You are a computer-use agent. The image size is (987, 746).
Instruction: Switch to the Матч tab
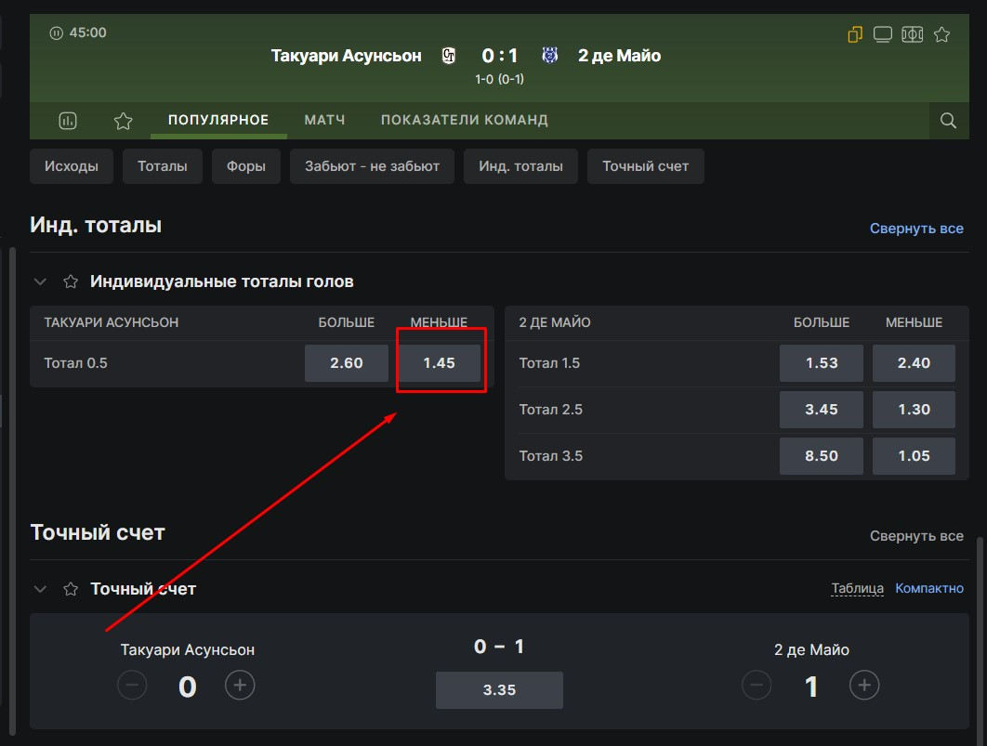(324, 120)
